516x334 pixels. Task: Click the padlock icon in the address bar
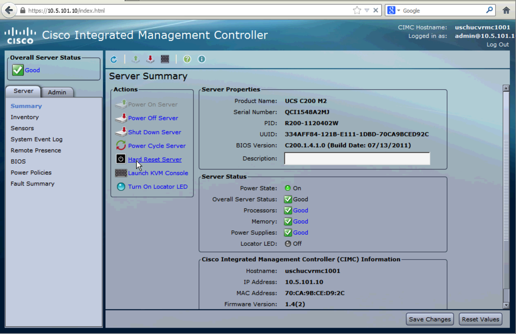pyautogui.click(x=23, y=11)
